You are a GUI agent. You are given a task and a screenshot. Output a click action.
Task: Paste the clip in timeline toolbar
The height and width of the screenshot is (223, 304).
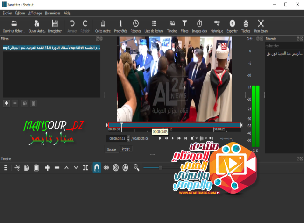pyautogui.click(x=36, y=168)
